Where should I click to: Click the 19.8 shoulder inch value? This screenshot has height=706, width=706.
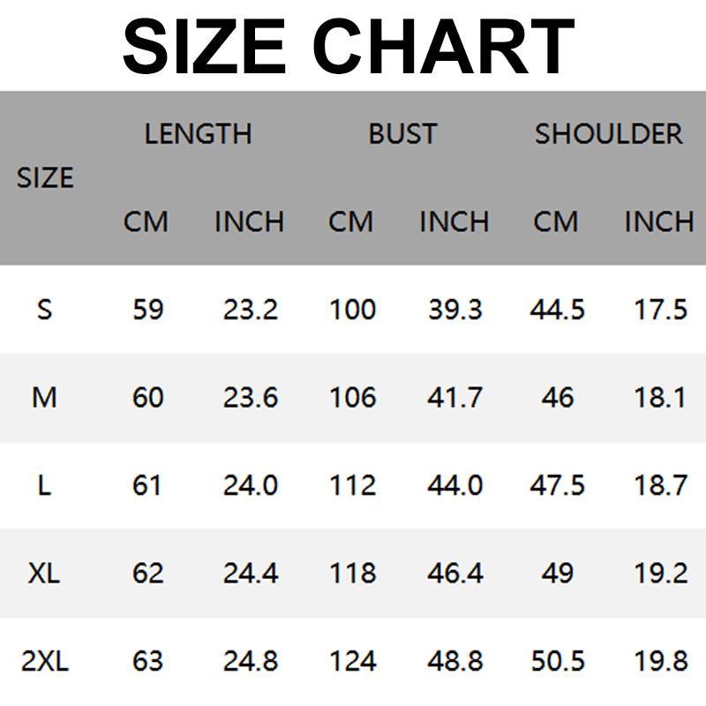660,662
